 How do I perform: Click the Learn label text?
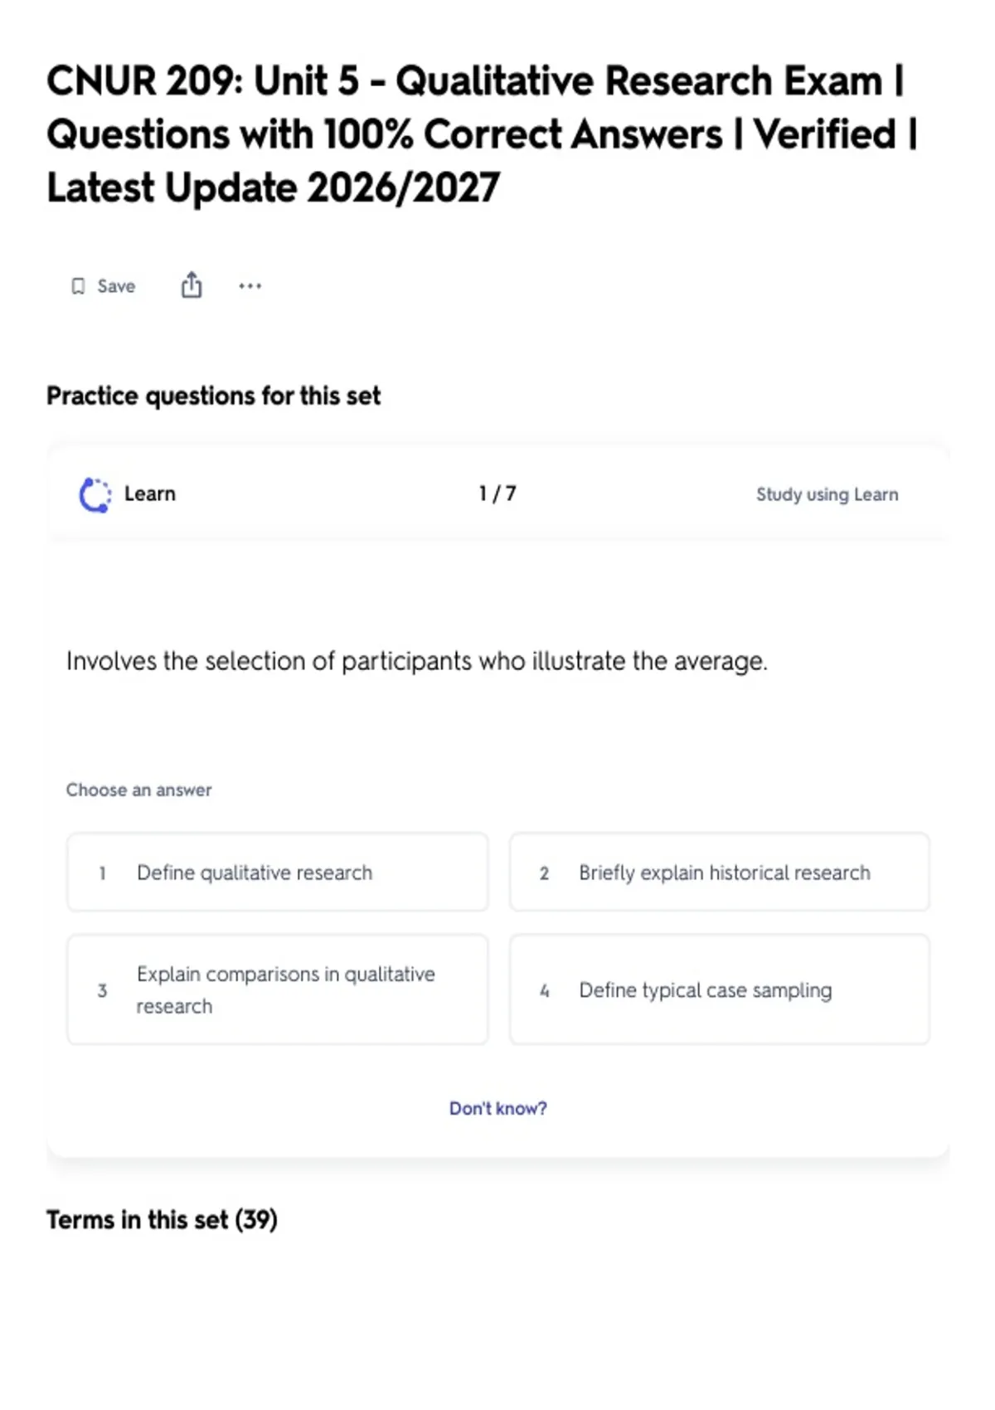(150, 494)
